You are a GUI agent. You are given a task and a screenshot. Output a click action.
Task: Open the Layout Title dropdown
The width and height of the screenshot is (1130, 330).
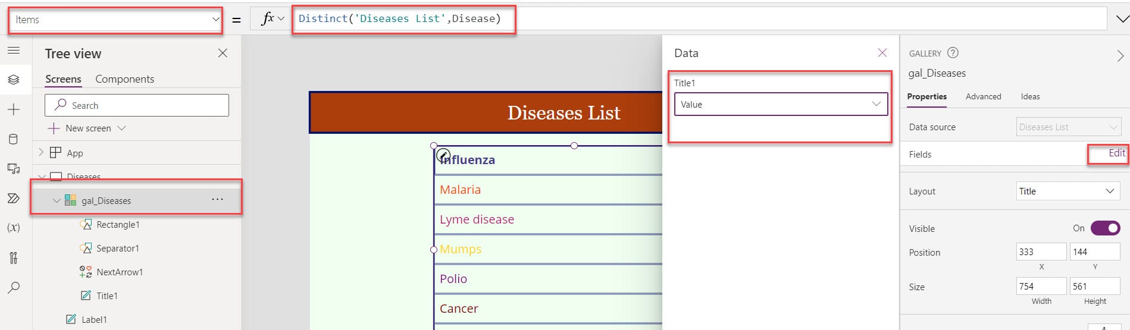point(1068,191)
